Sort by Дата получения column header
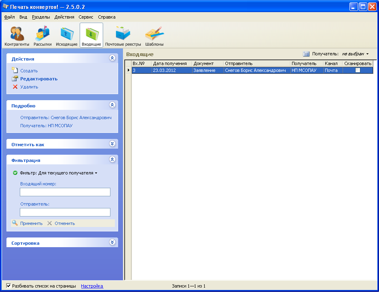Viewport: 379px width, 292px height. 170,63
